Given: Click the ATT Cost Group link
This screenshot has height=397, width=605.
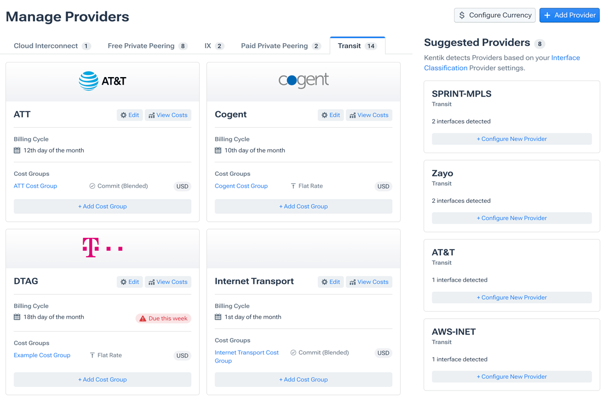Looking at the screenshot, I should [x=35, y=186].
